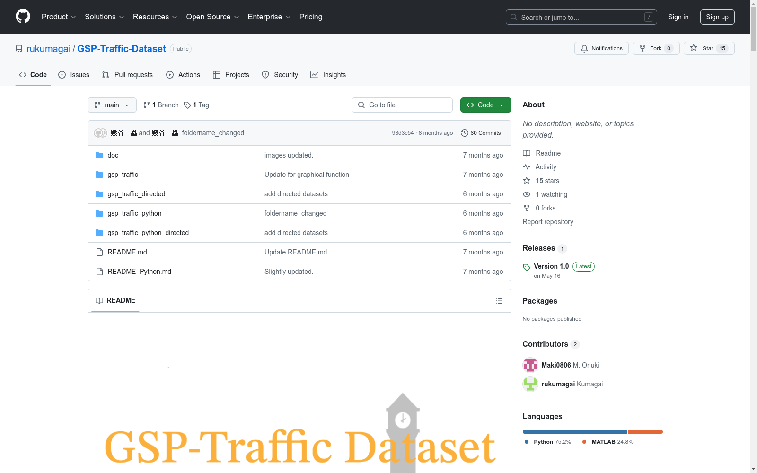Click the stars icon beside 15 stars
Screen dimensions: 757x473
point(527,181)
